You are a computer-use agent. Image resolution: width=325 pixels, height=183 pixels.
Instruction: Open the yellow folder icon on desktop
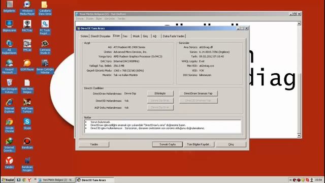(x=45, y=8)
